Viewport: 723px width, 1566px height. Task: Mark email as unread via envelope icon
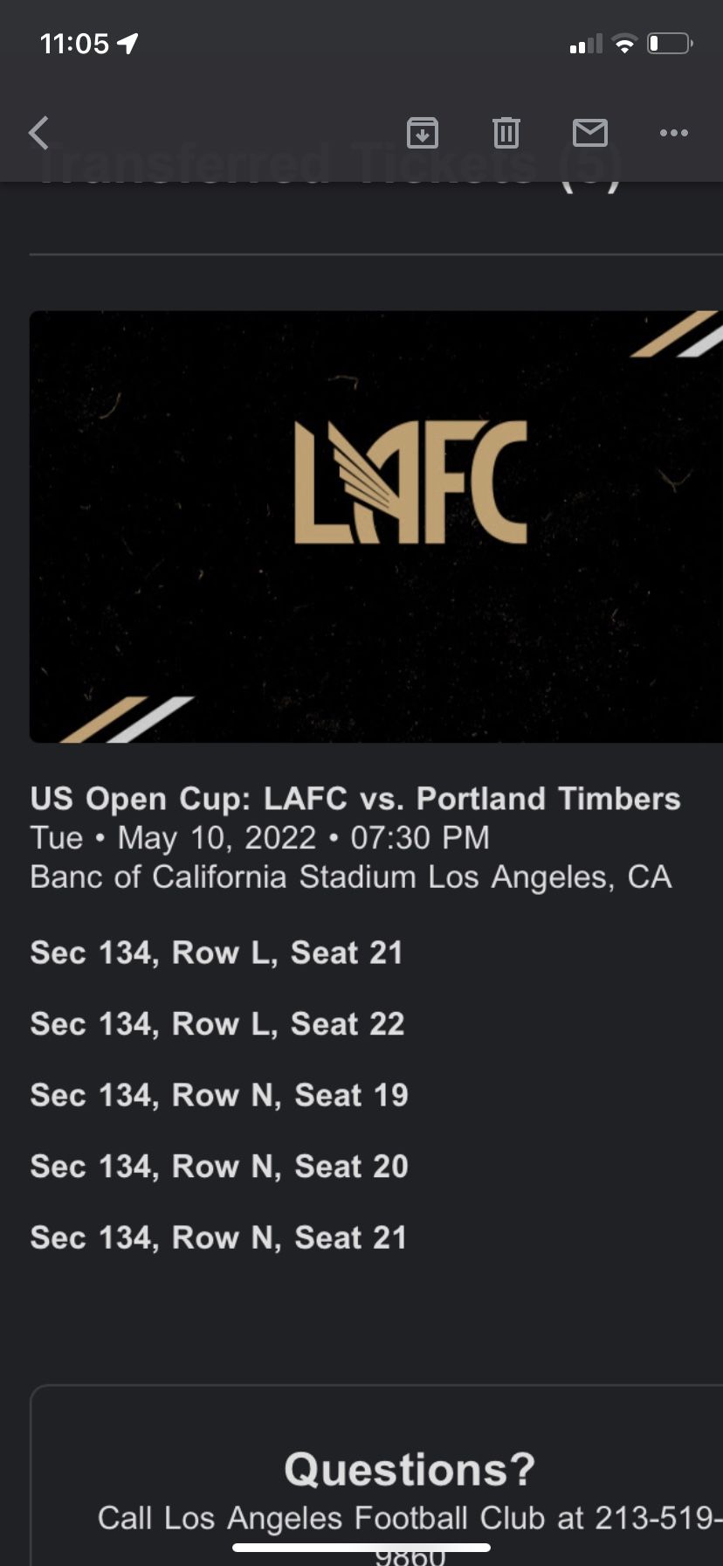coord(589,133)
